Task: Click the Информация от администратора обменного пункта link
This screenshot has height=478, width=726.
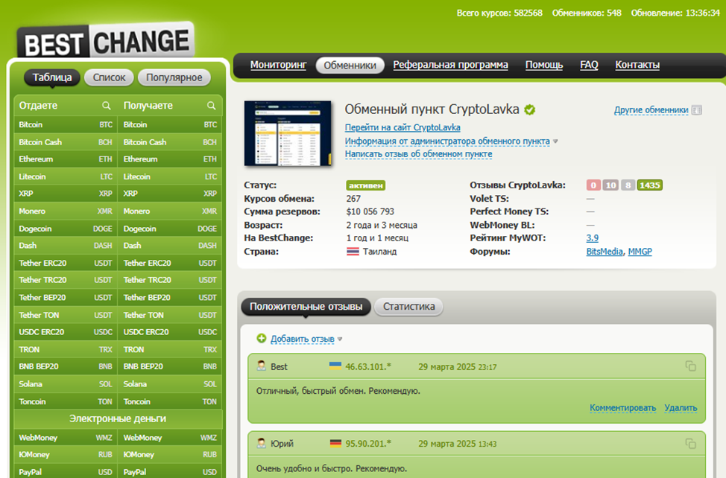Action: [447, 141]
